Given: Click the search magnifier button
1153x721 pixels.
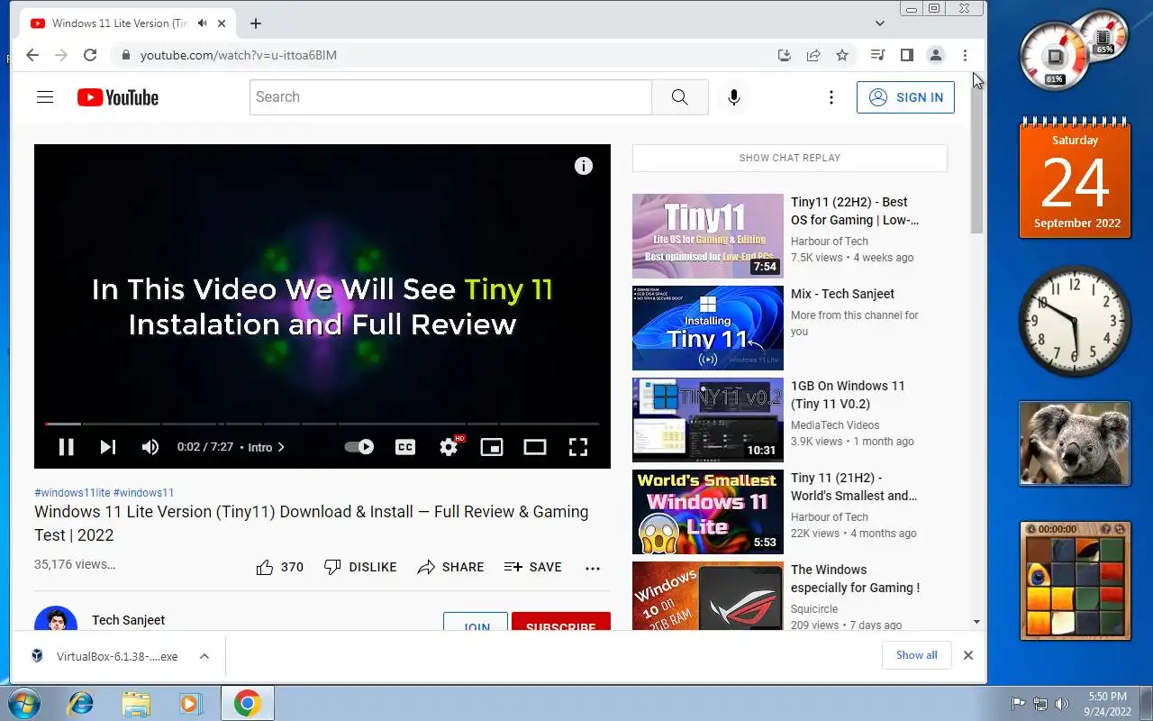Looking at the screenshot, I should click(680, 97).
